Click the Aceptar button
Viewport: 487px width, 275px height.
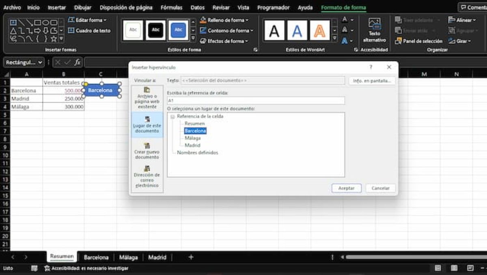[x=346, y=188]
